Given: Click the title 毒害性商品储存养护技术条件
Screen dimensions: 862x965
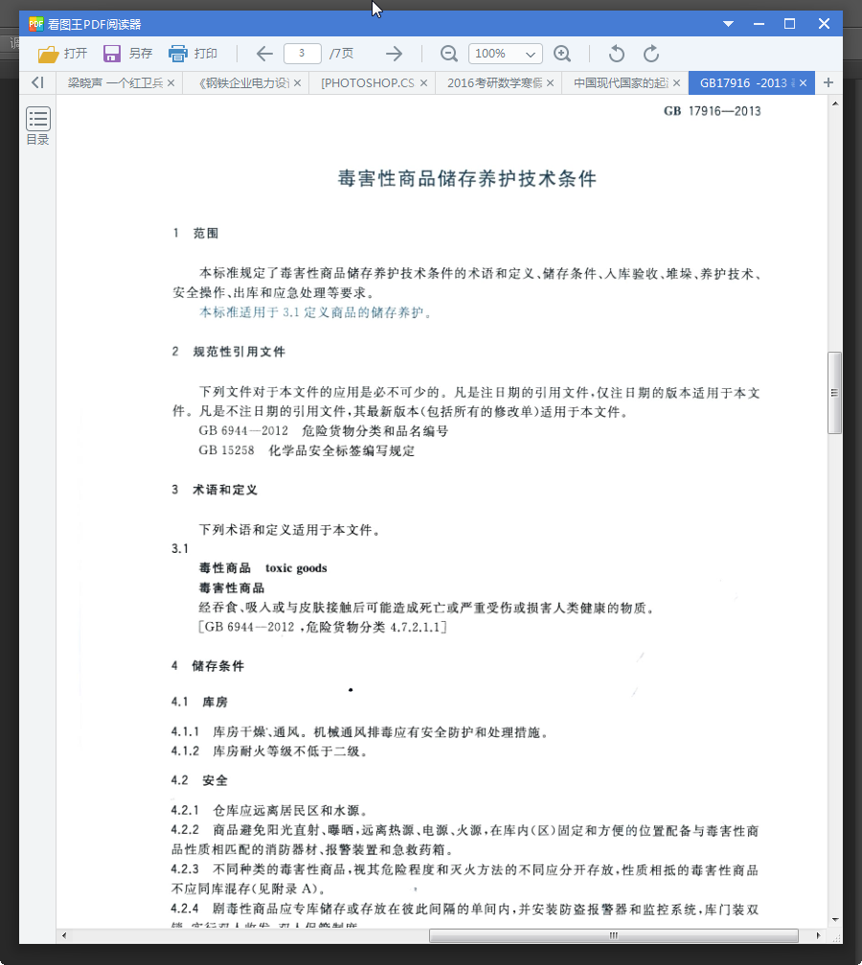Looking at the screenshot, I should (x=467, y=178).
